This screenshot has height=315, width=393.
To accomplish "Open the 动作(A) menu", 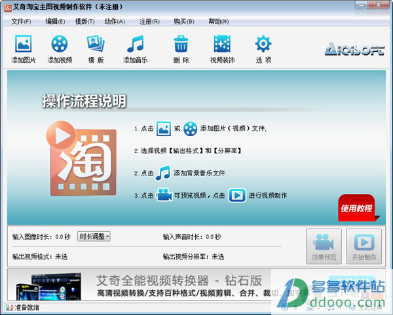I will click(x=115, y=22).
